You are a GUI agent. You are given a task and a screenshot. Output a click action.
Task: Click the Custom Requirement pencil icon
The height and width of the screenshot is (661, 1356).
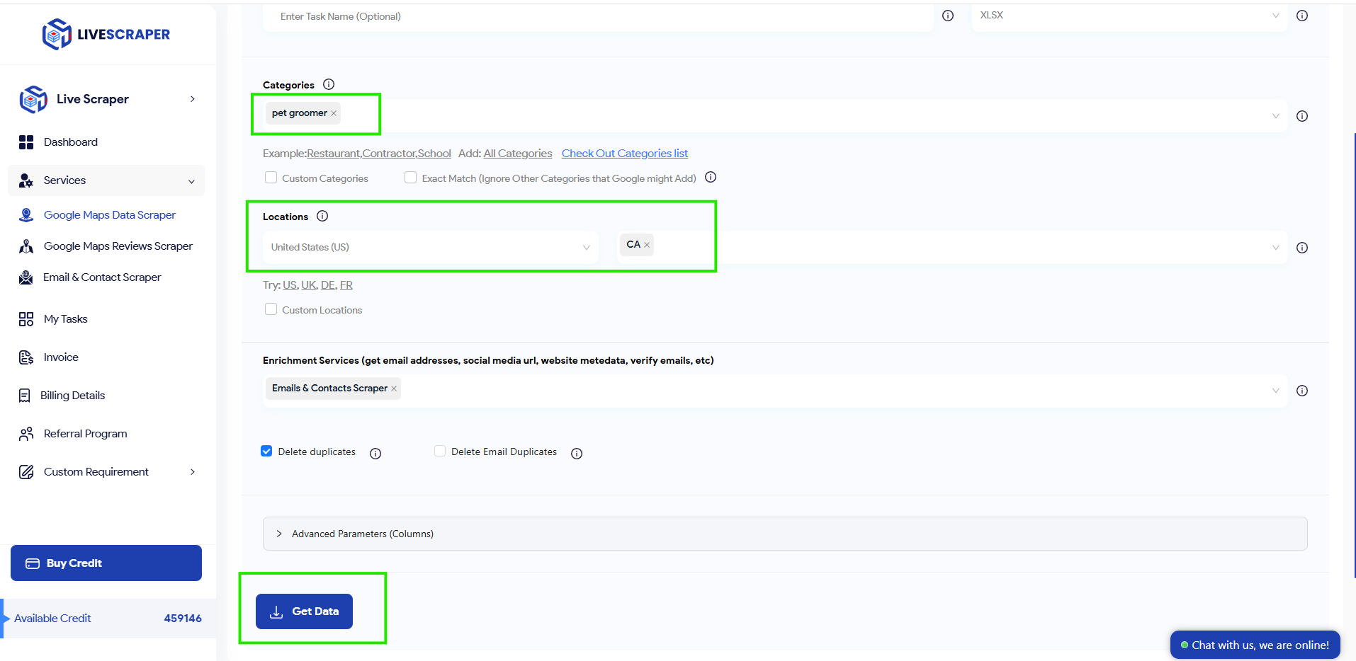[x=26, y=472]
